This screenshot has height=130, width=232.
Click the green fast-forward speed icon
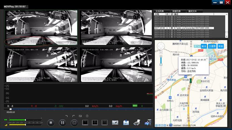click(6, 120)
